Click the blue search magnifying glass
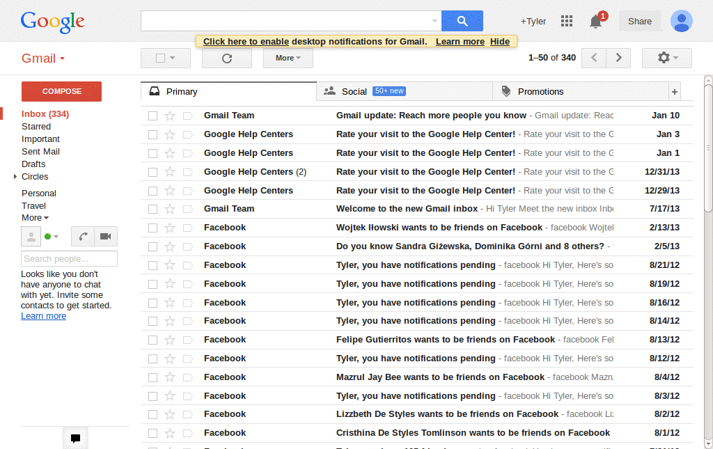This screenshot has height=449, width=713. click(x=462, y=21)
